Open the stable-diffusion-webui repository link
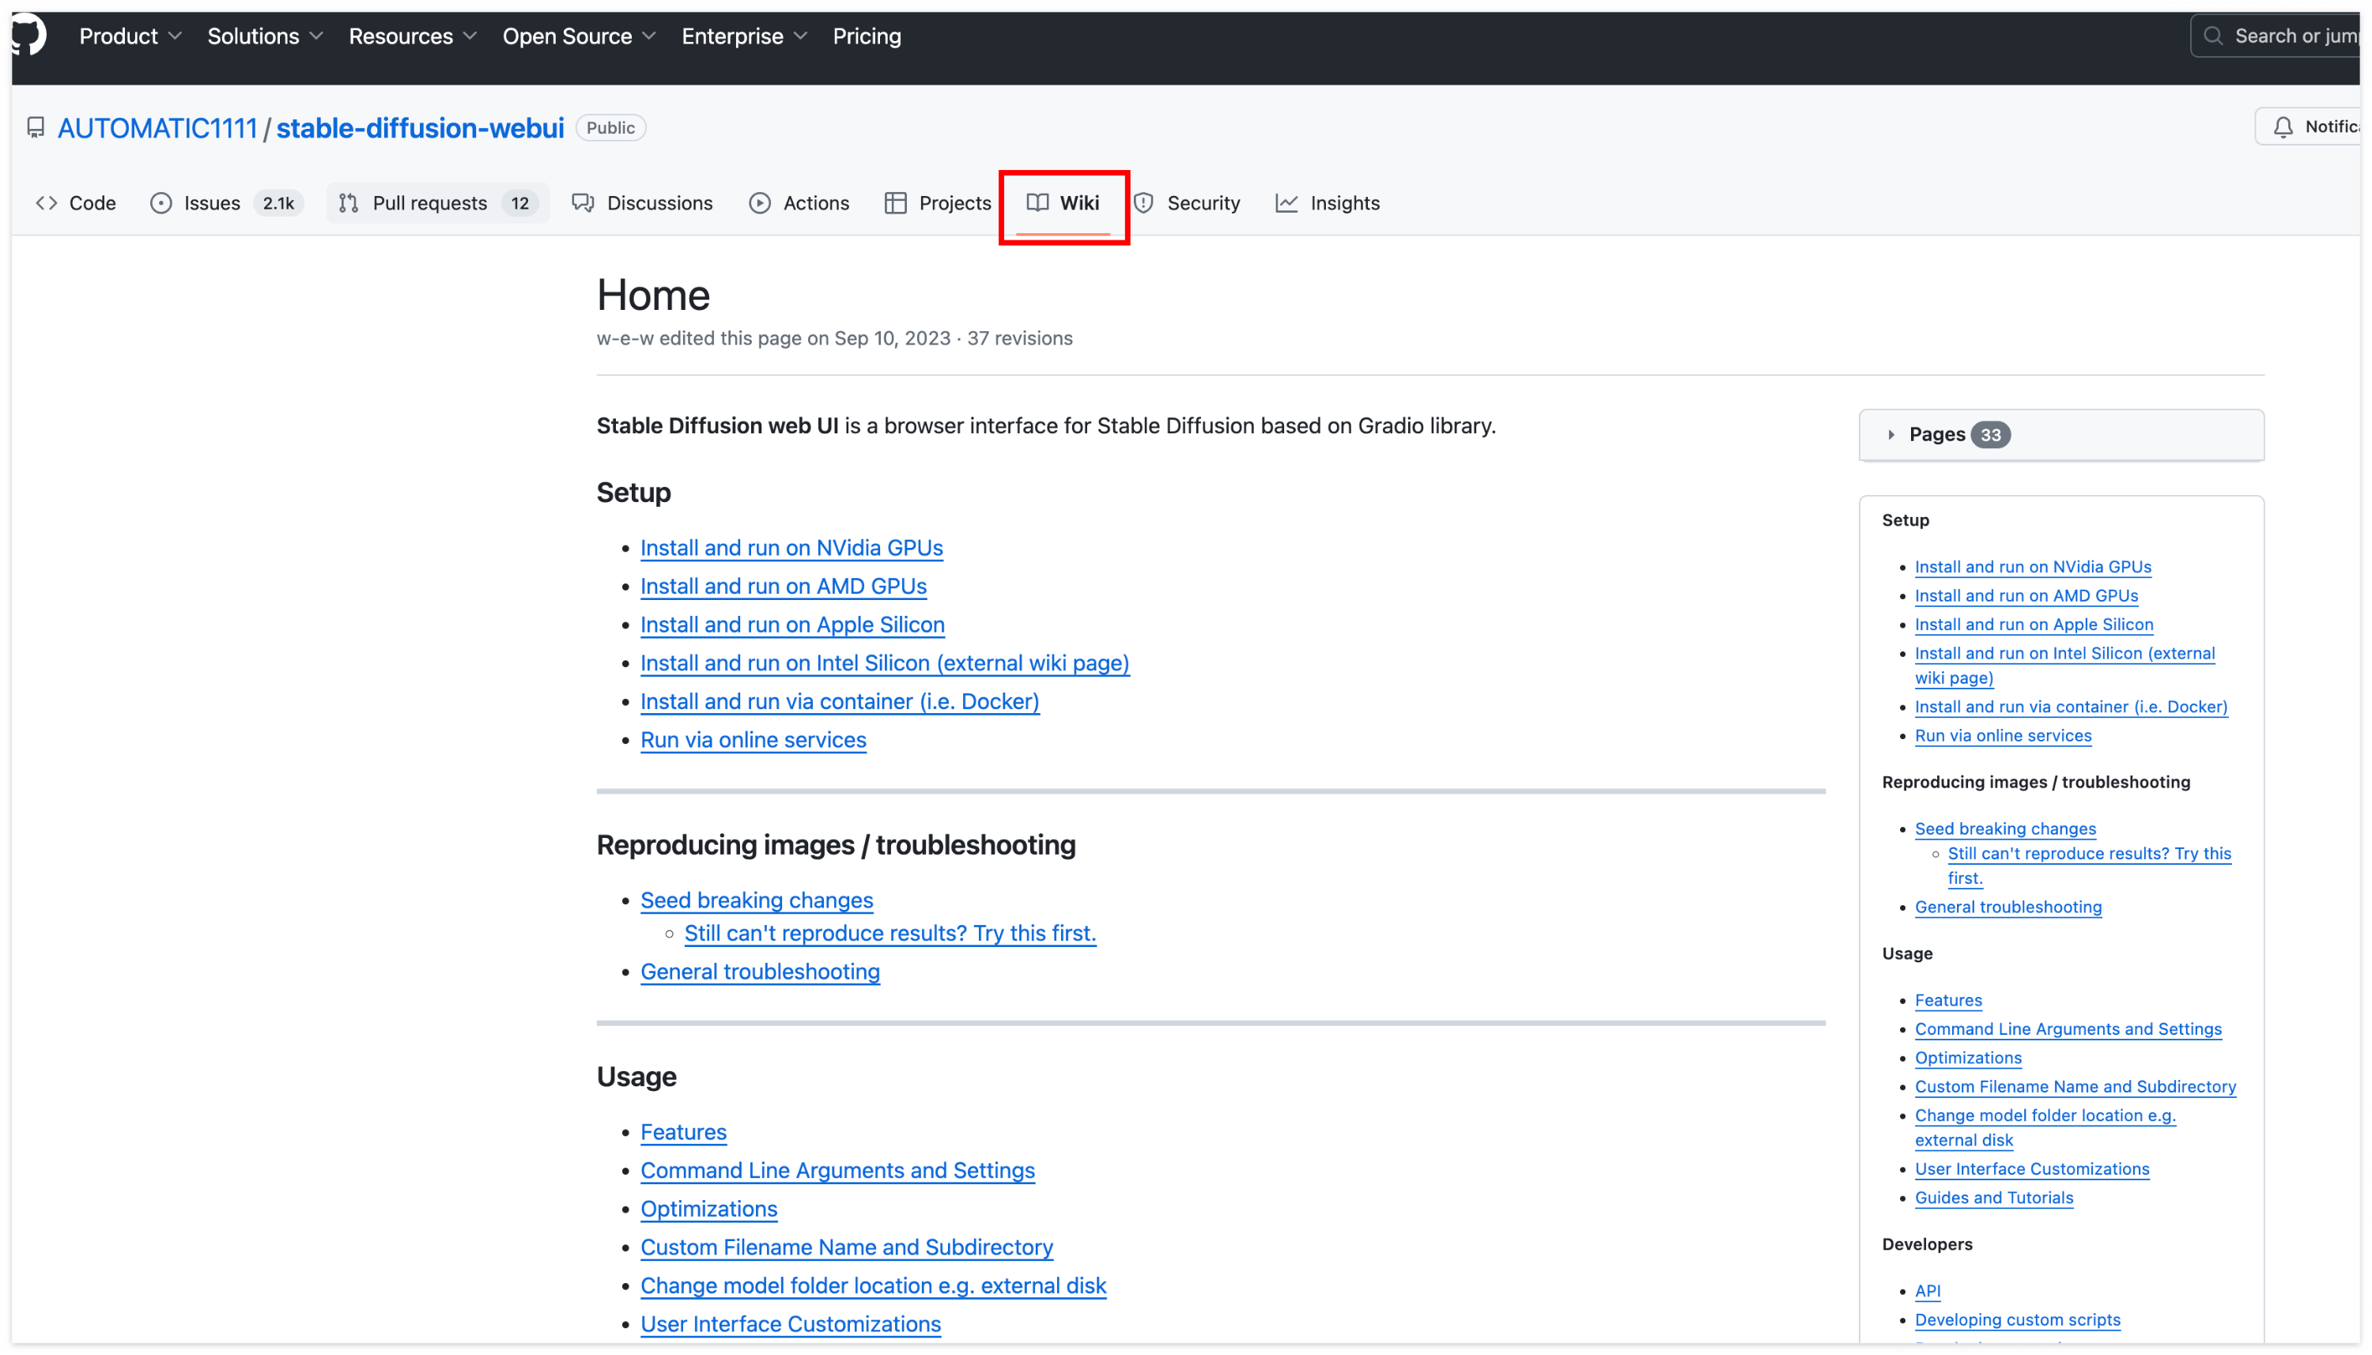2372x1355 pixels. [420, 128]
